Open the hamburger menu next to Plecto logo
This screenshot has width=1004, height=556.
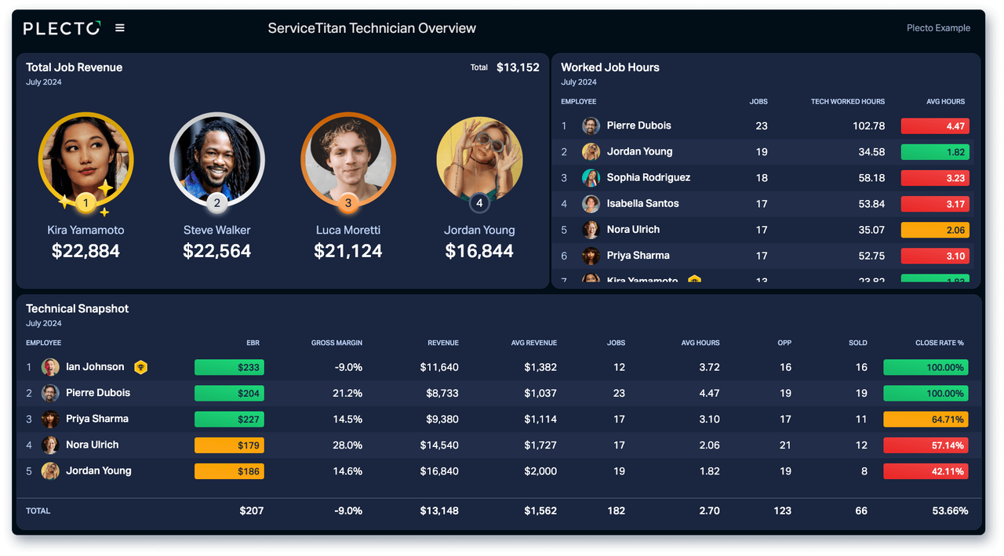pos(120,28)
